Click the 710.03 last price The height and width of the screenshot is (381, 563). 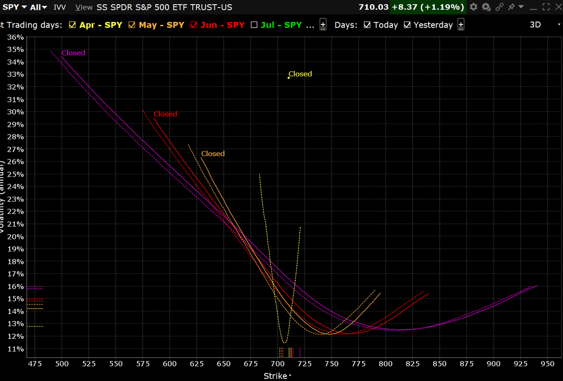pyautogui.click(x=373, y=7)
